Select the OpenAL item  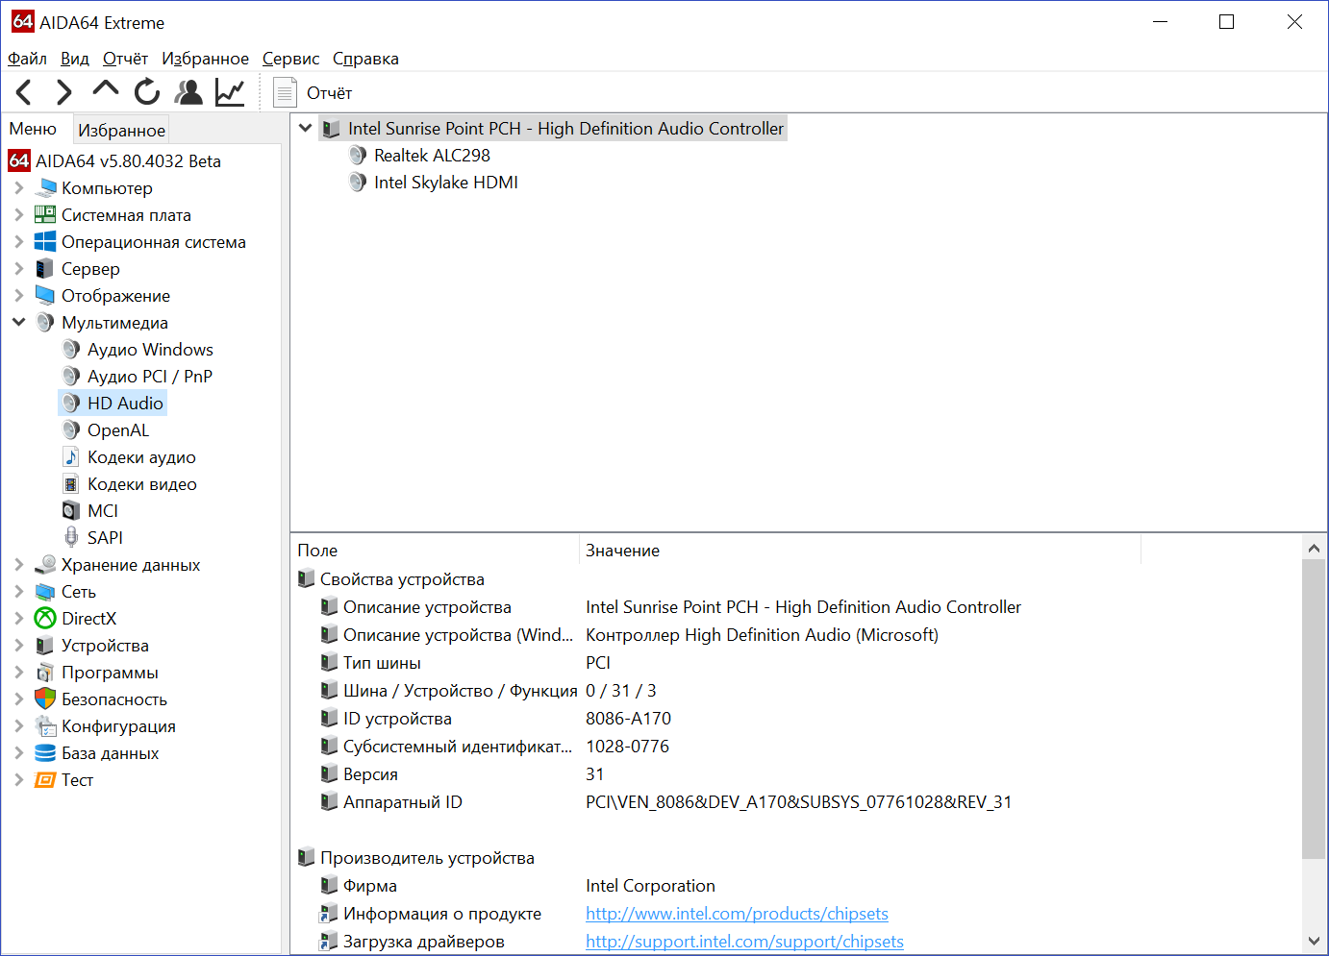pyautogui.click(x=118, y=430)
